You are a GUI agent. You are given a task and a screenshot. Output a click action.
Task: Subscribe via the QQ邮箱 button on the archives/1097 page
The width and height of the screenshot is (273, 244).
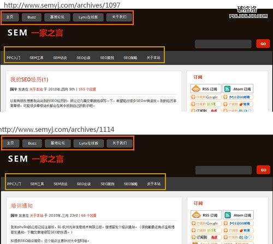click(x=238, y=97)
